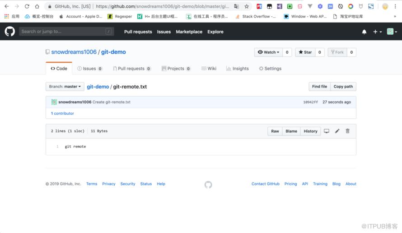Open commit author snowdreams1006 link
The width and height of the screenshot is (402, 233).
(x=75, y=102)
